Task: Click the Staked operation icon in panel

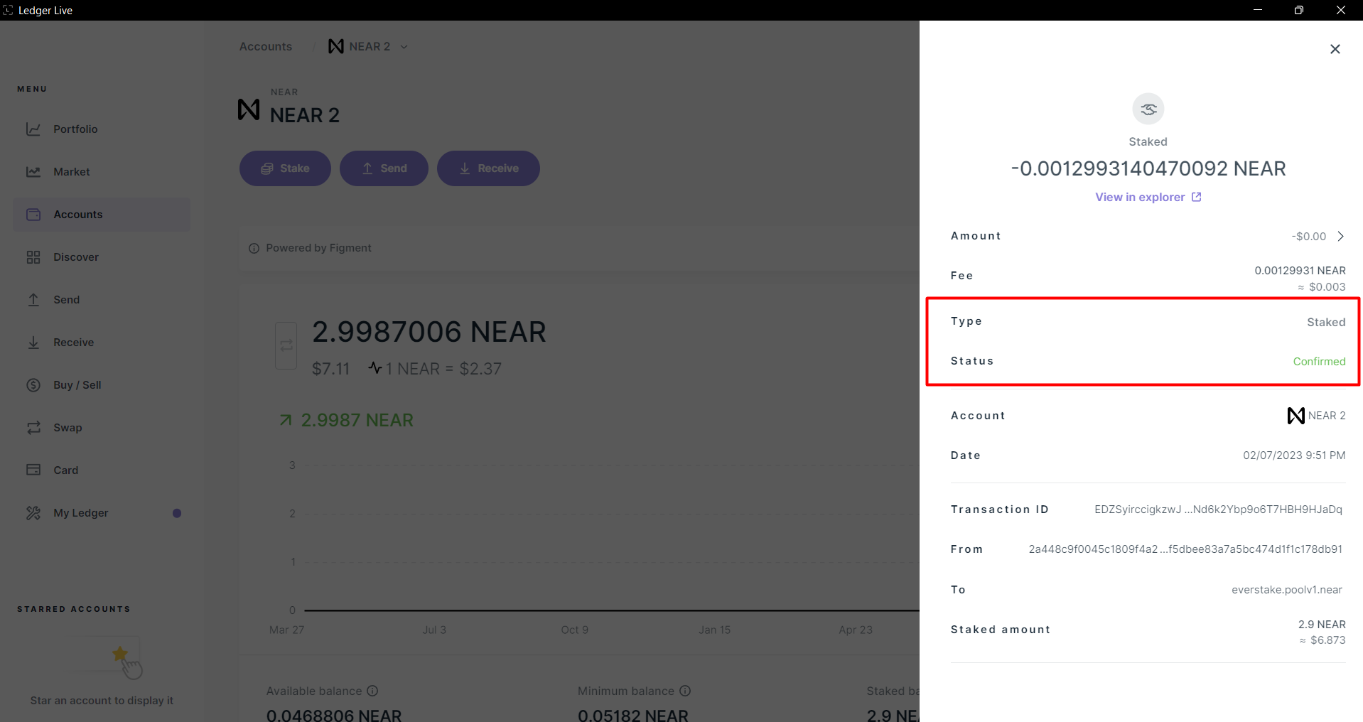Action: point(1148,109)
